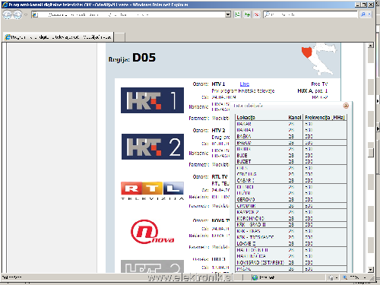Open the search provider dropdown arrow
380x285 pixels.
click(x=369, y=14)
